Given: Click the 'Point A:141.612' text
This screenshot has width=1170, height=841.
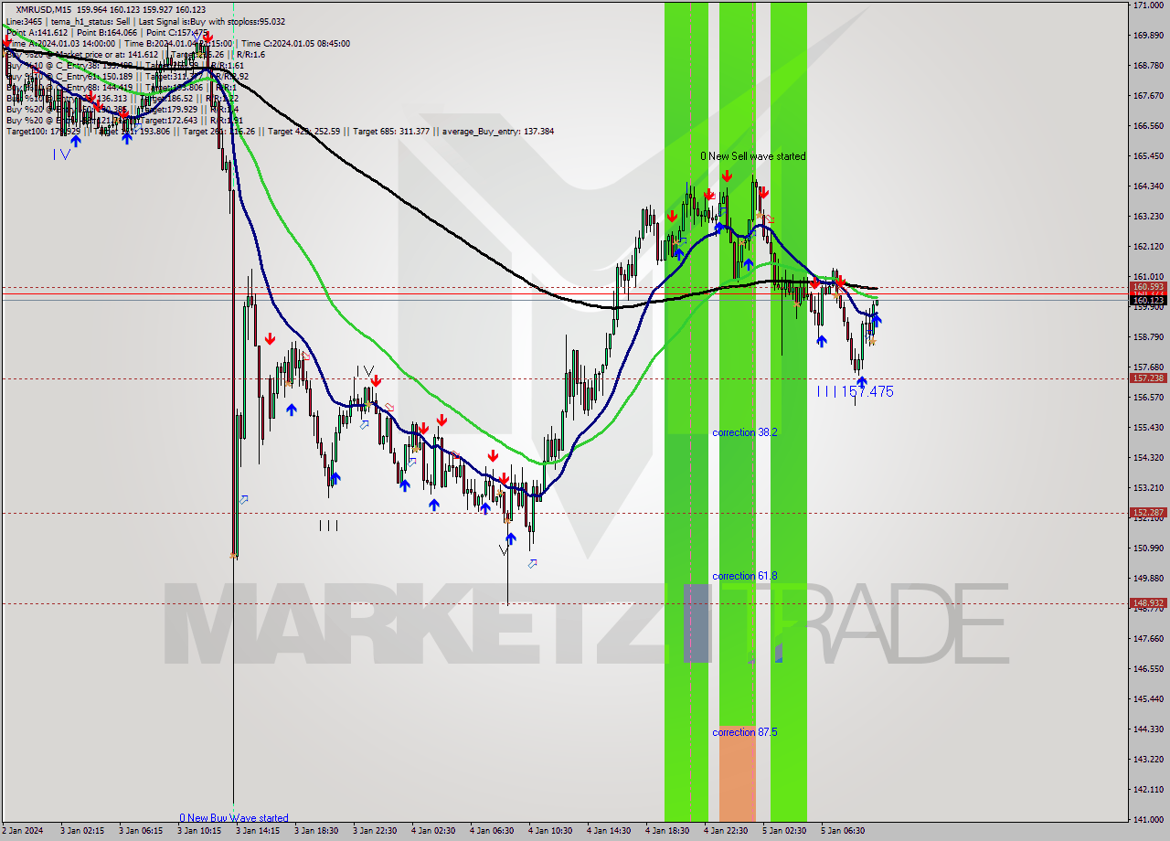Looking at the screenshot, I should pos(37,32).
